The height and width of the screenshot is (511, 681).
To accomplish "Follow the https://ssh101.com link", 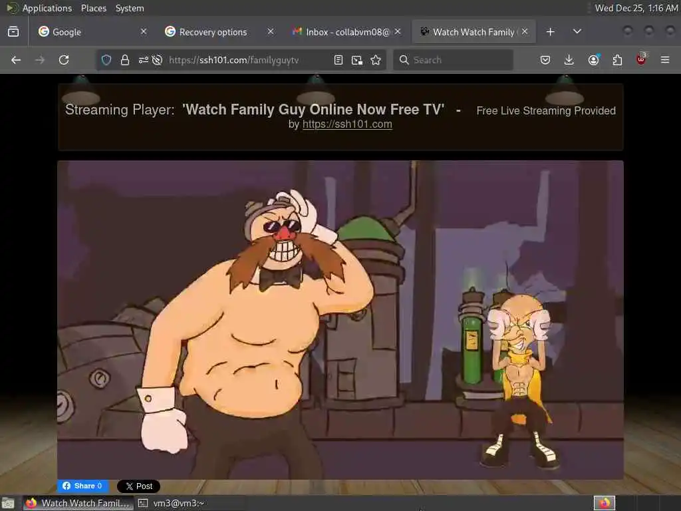I will tap(347, 124).
